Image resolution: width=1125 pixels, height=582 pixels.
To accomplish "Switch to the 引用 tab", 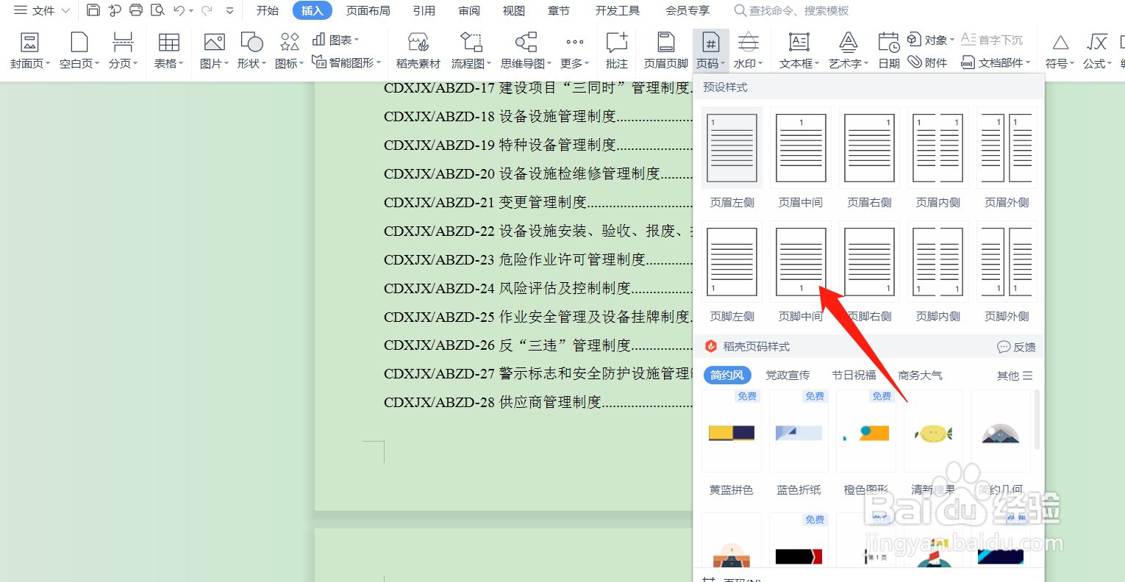I will [424, 10].
